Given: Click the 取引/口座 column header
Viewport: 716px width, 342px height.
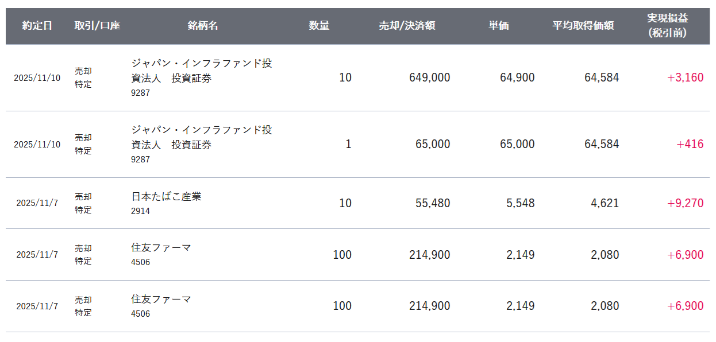Looking at the screenshot, I should pyautogui.click(x=97, y=26).
